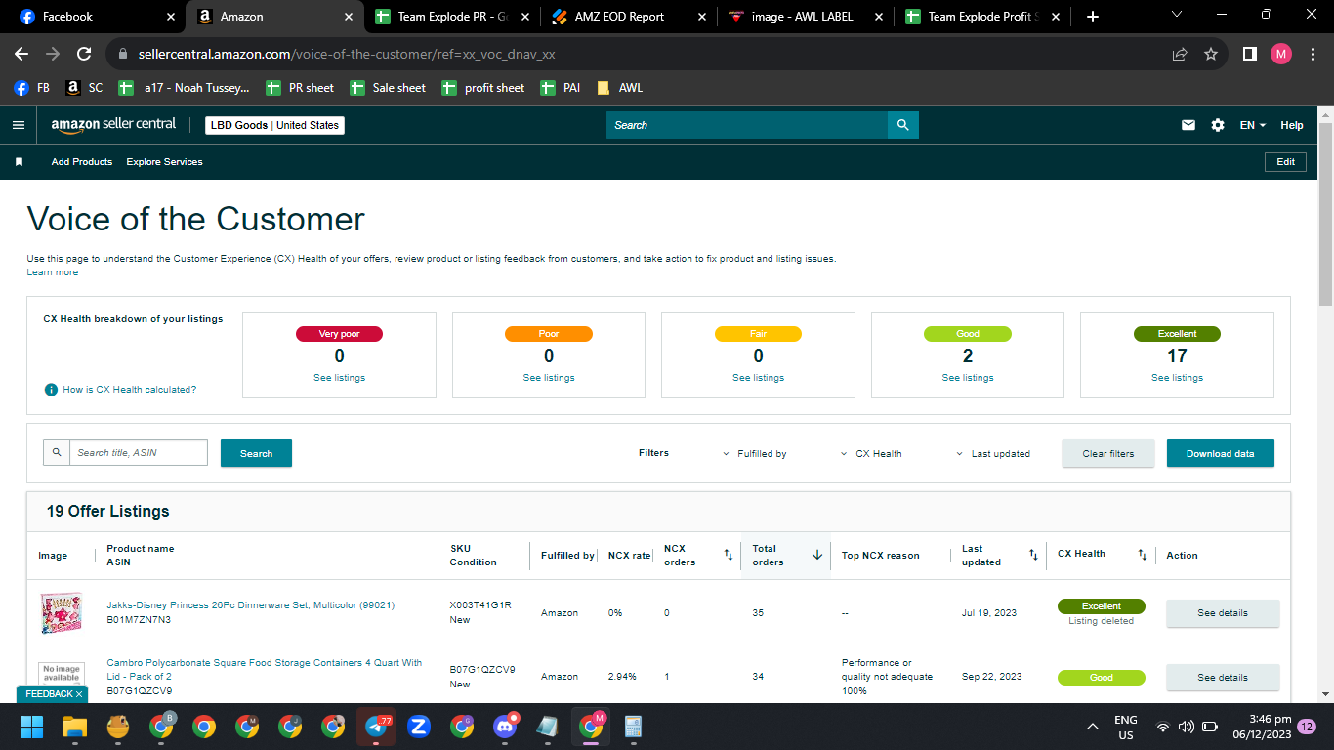Go back using the browser back arrow
The image size is (1334, 750).
point(21,54)
